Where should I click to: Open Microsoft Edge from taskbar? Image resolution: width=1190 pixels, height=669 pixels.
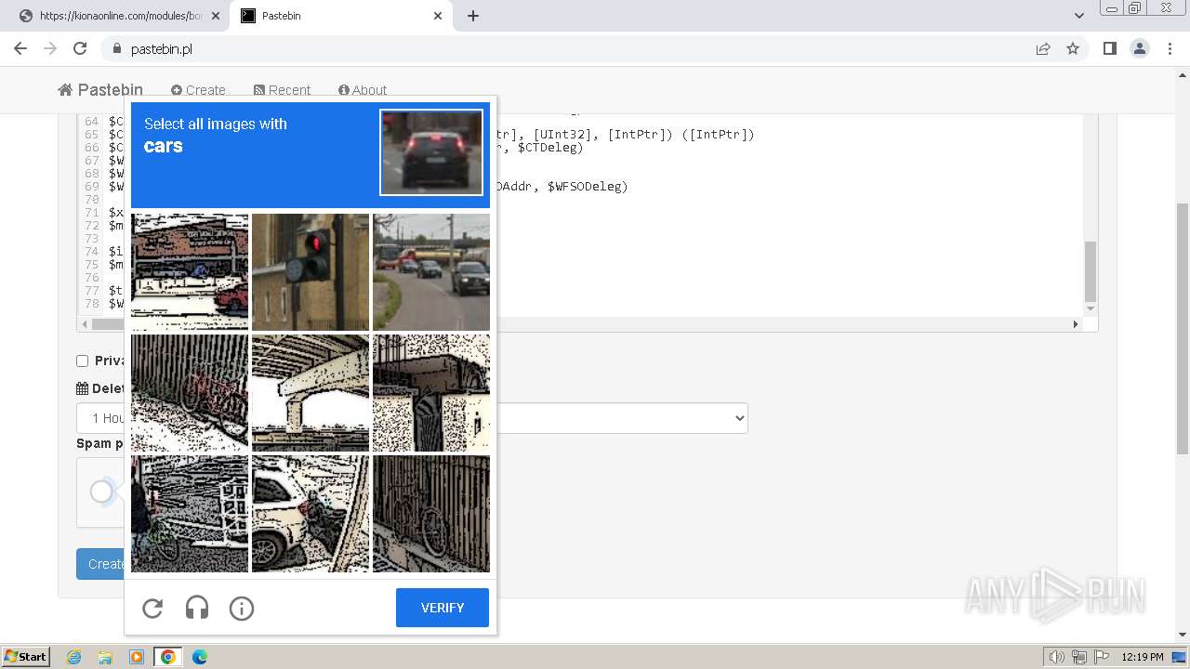200,657
